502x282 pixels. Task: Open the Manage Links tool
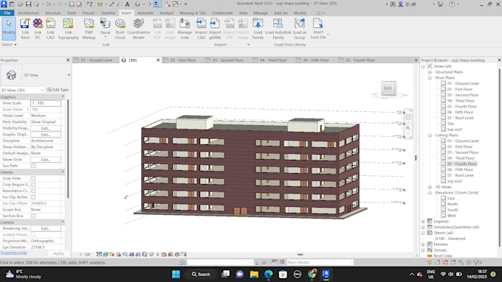[185, 29]
